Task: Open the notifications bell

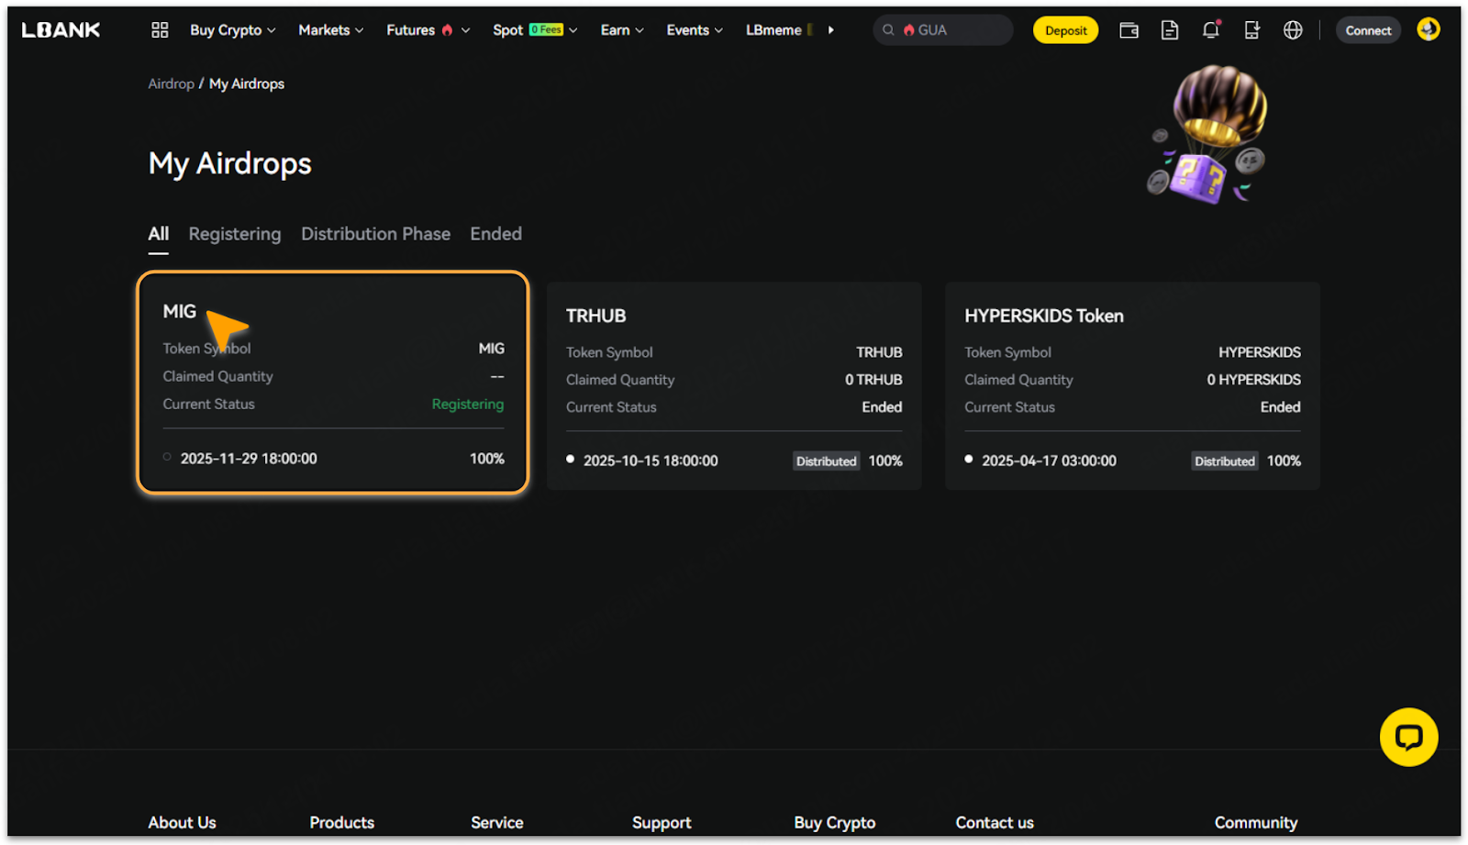Action: (x=1210, y=30)
